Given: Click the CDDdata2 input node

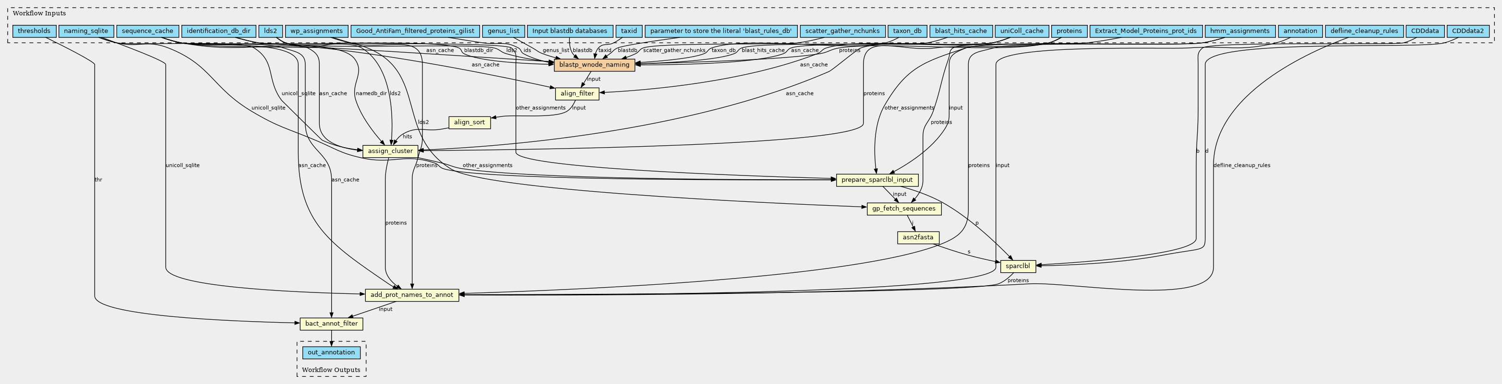Looking at the screenshot, I should pos(1467,31).
